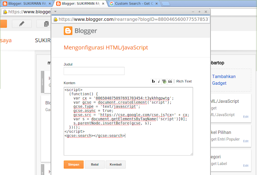Click the popup window address bar URL
The image size is (257, 175).
[133, 19]
